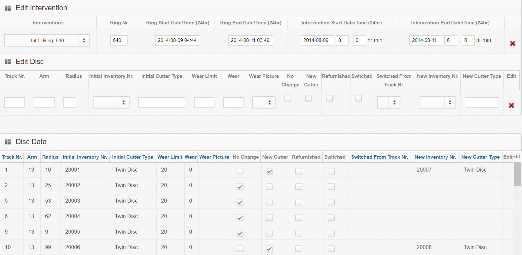Sort Disc Data by Initial Cutter Type
This screenshot has height=255, width=522.
point(132,157)
